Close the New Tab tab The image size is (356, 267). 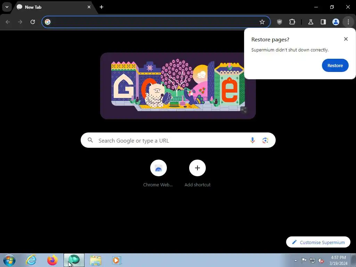point(89,7)
